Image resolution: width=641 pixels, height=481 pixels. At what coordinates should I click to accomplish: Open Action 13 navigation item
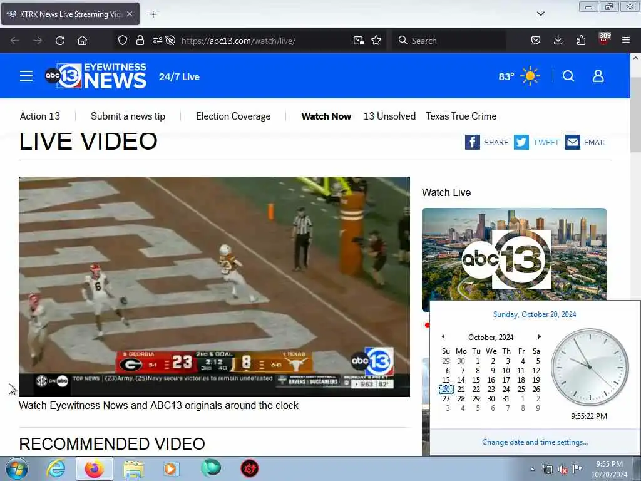click(x=39, y=116)
